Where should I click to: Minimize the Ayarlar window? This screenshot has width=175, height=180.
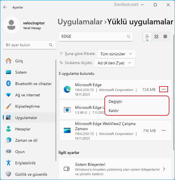[142, 5]
